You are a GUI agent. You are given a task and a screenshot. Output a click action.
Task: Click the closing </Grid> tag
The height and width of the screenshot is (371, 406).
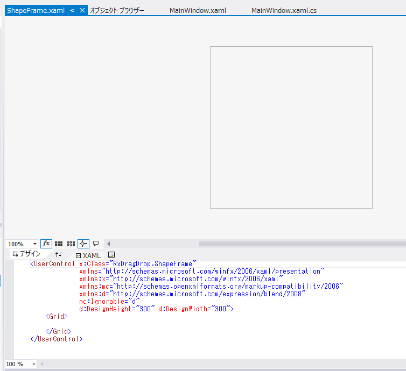(x=58, y=331)
